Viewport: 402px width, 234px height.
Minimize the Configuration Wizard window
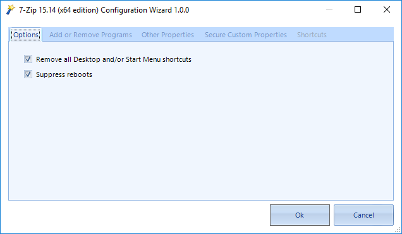click(x=329, y=9)
